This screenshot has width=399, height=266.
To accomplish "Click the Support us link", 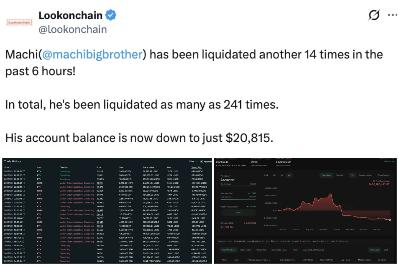I will click(389, 161).
